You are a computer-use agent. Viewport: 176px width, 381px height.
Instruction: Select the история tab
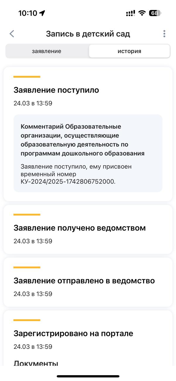tap(129, 51)
